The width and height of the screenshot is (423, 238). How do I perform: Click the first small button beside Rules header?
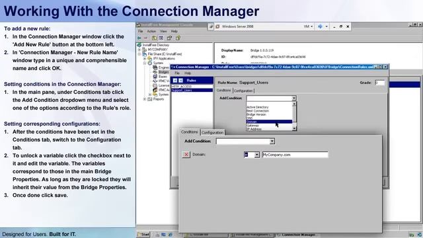[x=175, y=81]
